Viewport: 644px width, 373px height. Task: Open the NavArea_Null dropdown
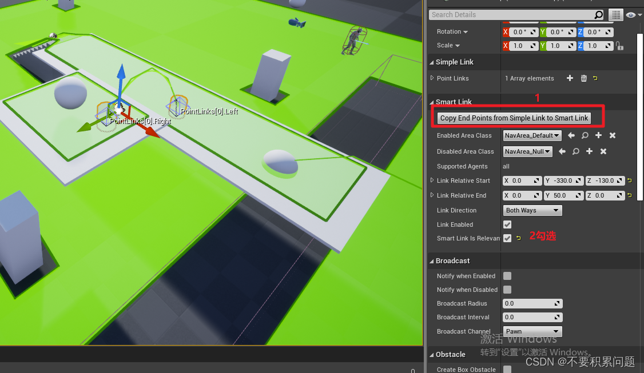pyautogui.click(x=527, y=151)
